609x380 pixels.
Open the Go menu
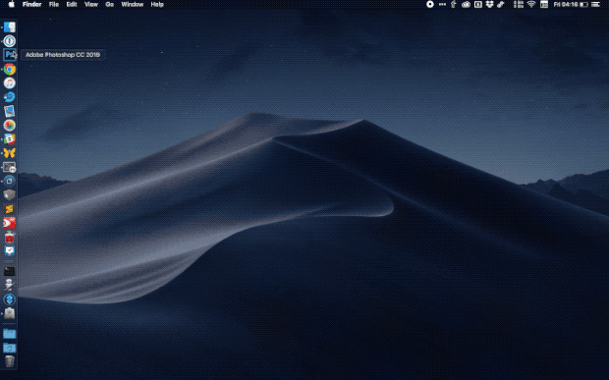click(x=110, y=4)
